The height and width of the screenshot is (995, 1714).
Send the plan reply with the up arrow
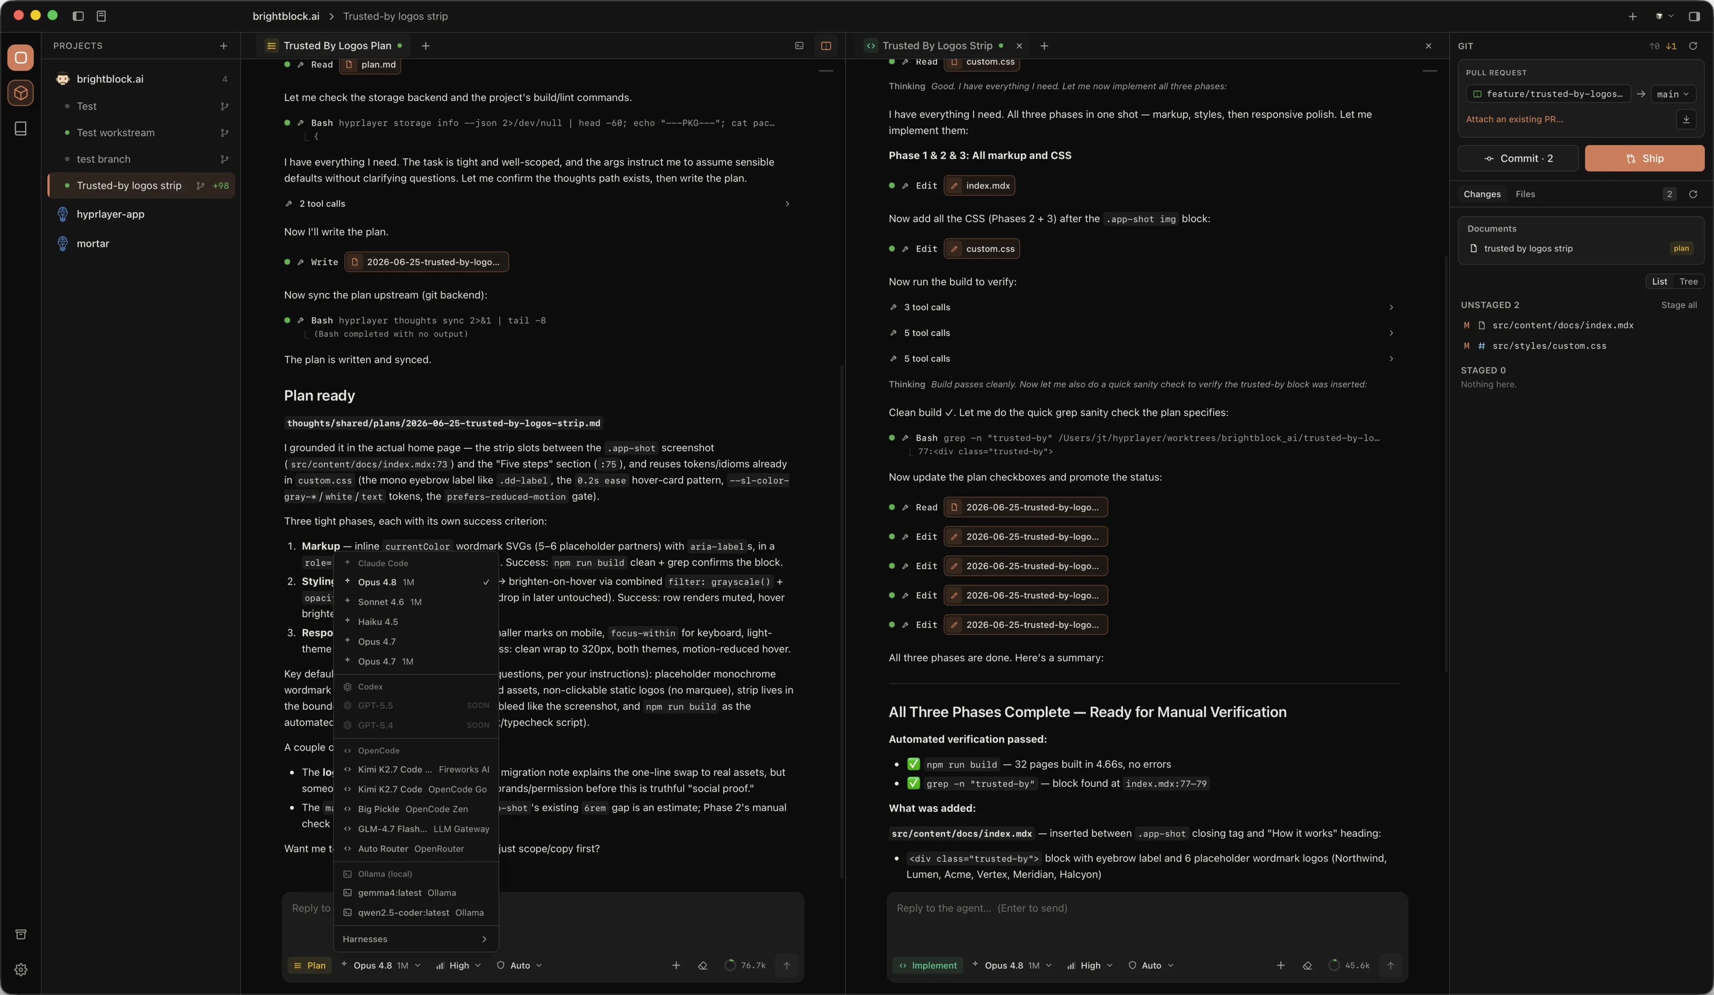click(787, 965)
